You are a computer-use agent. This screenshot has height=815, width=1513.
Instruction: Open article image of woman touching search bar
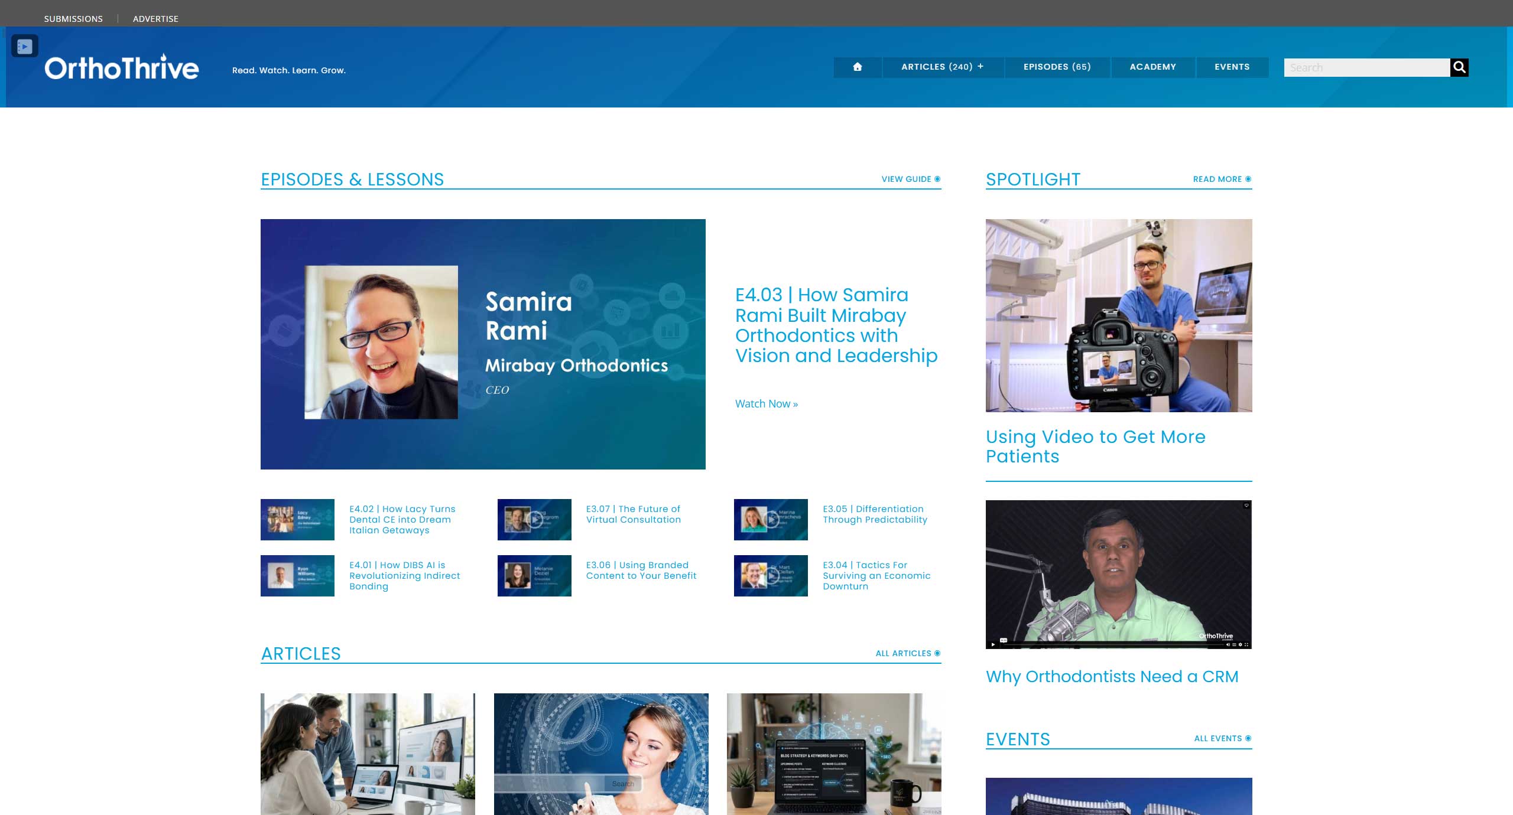pyautogui.click(x=601, y=754)
